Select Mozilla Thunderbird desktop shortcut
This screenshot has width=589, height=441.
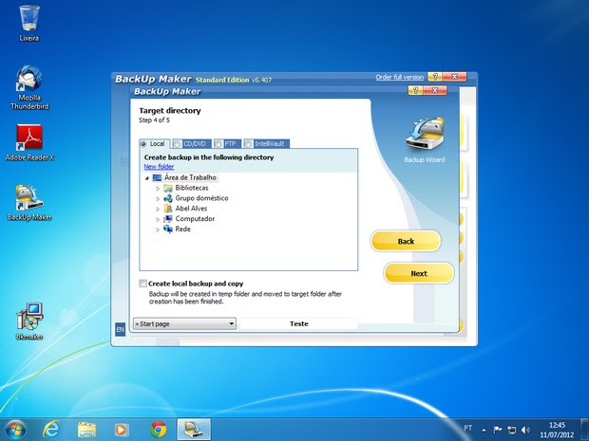29,87
